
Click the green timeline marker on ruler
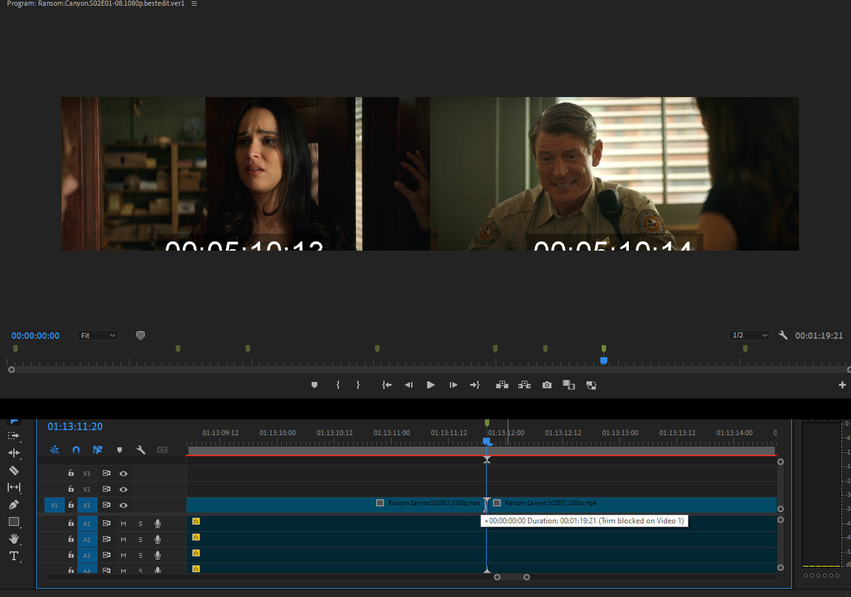487,423
